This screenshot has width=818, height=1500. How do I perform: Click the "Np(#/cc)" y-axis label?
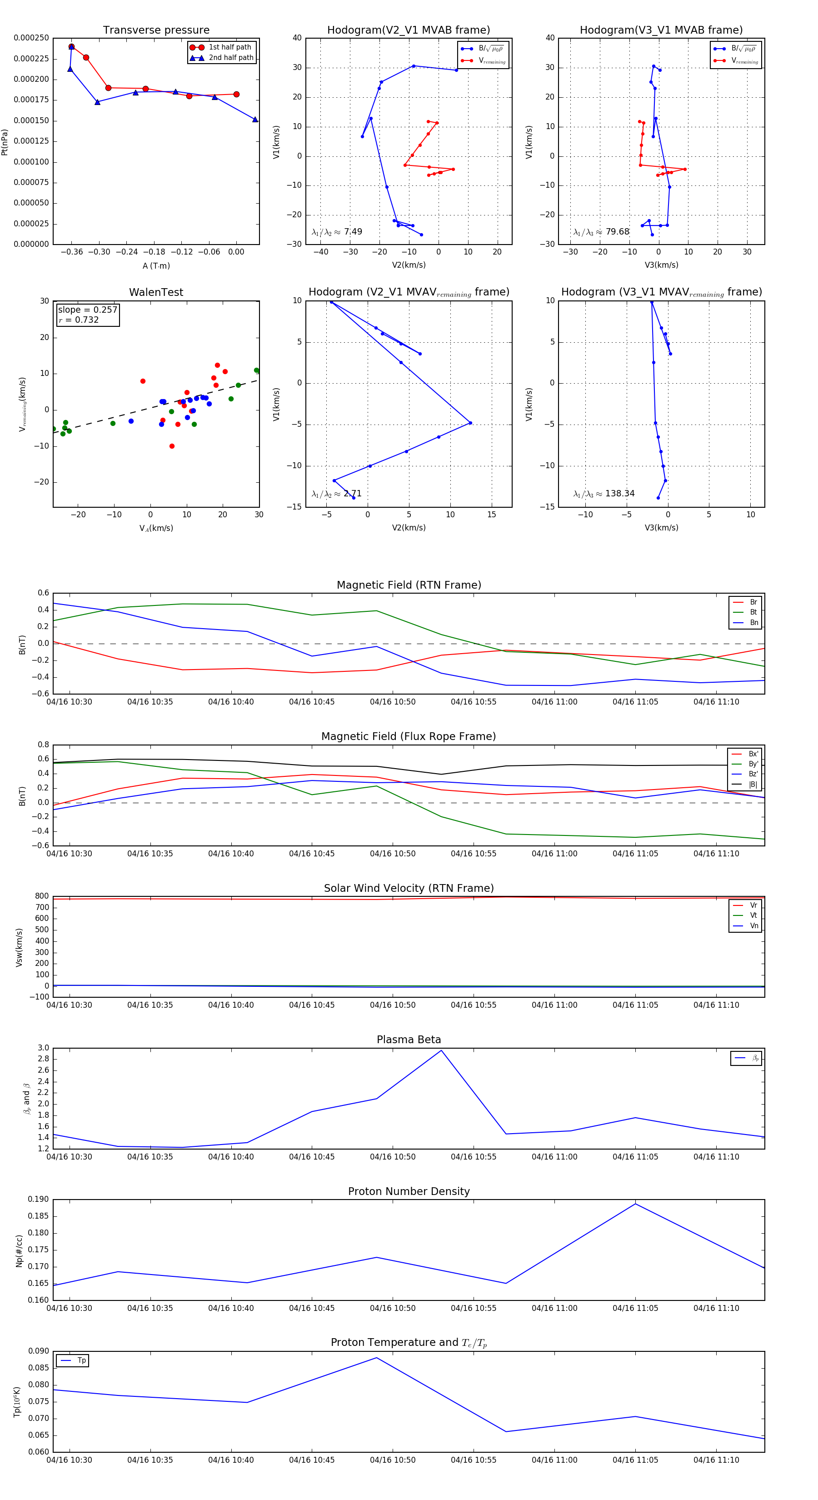[19, 1251]
